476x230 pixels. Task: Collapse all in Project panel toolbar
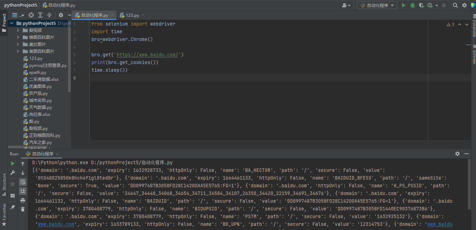[x=49, y=15]
